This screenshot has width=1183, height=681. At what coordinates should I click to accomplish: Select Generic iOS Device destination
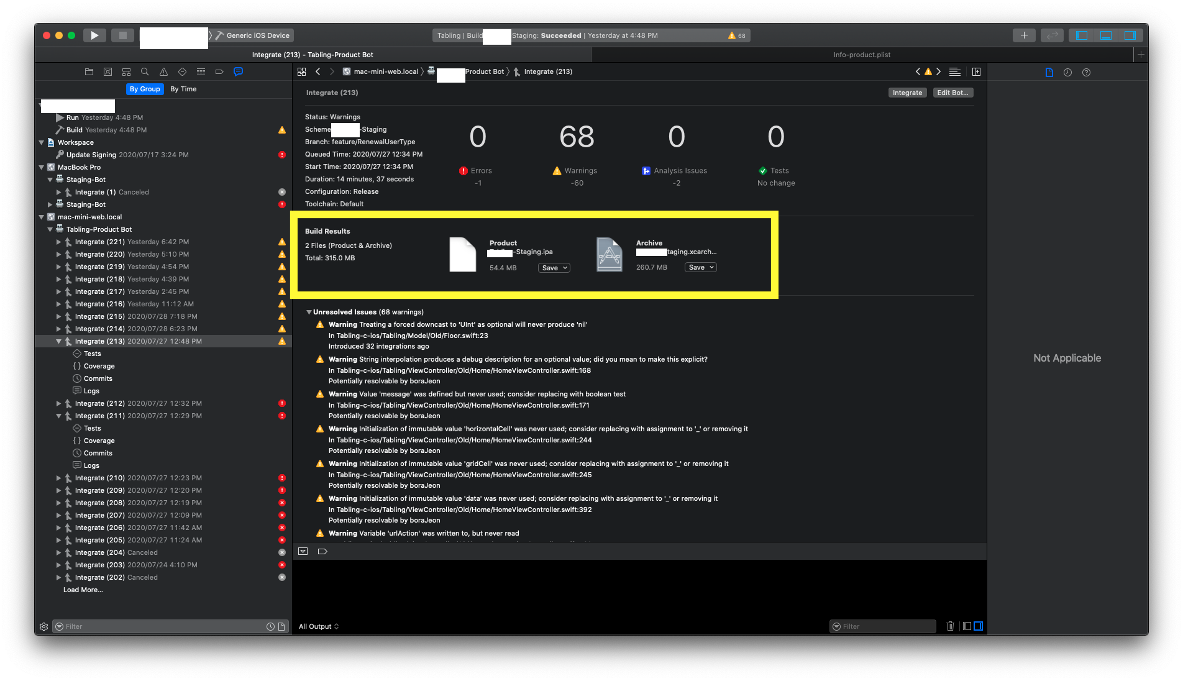tap(253, 35)
